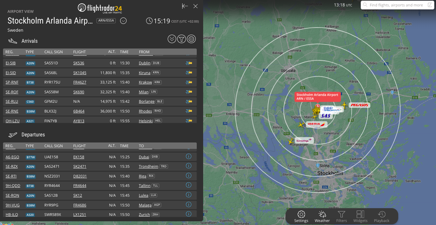Open the arrivals filter funnel icon
The image size is (436, 225).
(182, 39)
